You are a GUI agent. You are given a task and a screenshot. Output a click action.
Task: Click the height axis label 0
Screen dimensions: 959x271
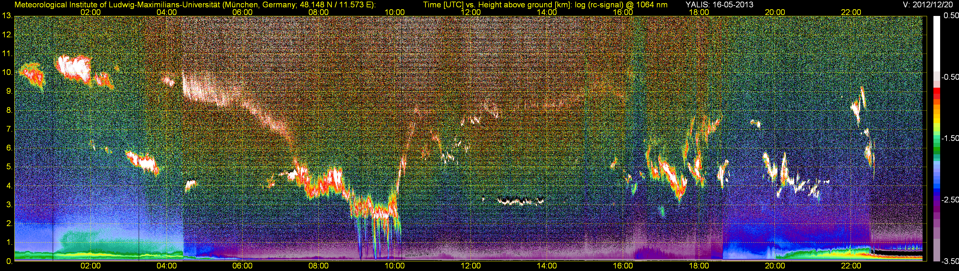[9, 261]
